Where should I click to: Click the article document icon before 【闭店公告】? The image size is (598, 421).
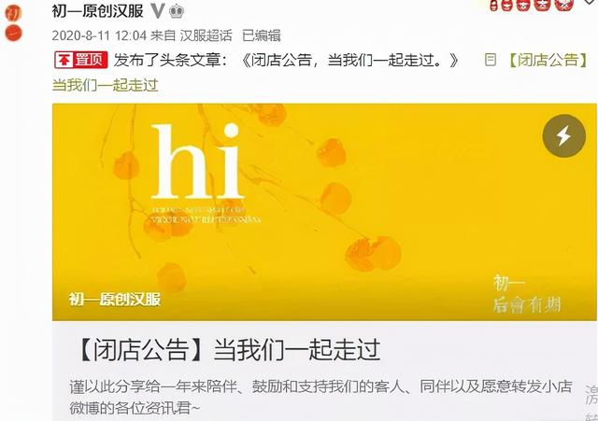point(491,60)
